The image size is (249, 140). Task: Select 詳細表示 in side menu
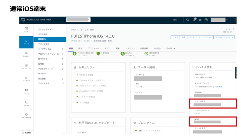(50, 39)
